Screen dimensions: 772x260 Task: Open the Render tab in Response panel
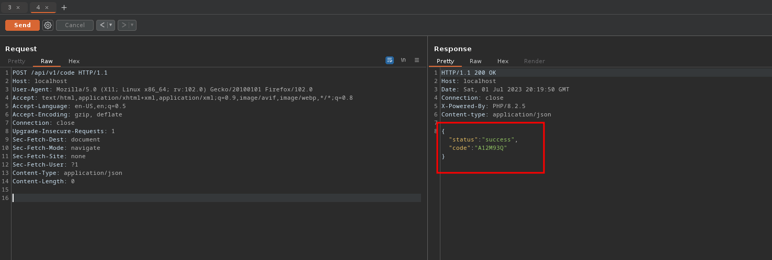tap(535, 61)
